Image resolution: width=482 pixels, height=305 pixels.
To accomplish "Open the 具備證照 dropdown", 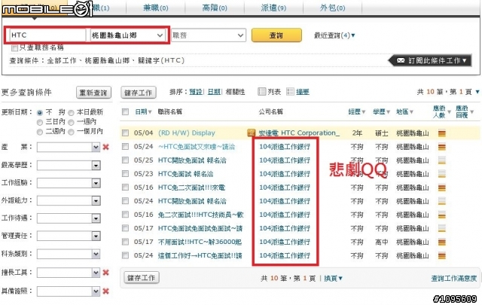I will click(69, 291).
